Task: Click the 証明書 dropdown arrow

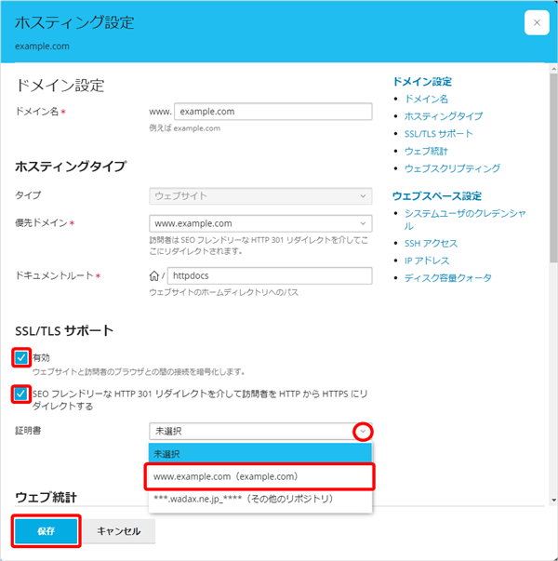Action: coord(362,431)
